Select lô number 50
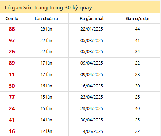Screen dimensions: 161x136 pyautogui.click(x=12, y=86)
